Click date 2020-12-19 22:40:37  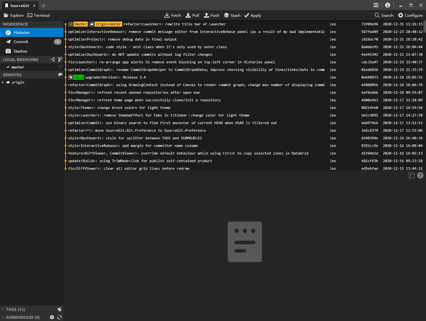click(403, 62)
